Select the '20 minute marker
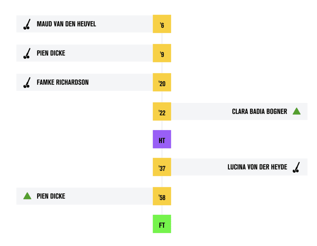317x246 pixels. tap(162, 83)
